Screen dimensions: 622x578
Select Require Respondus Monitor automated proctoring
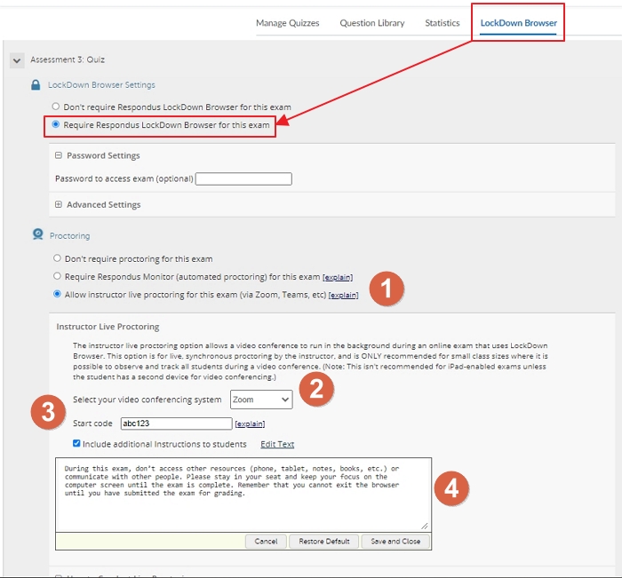[57, 276]
